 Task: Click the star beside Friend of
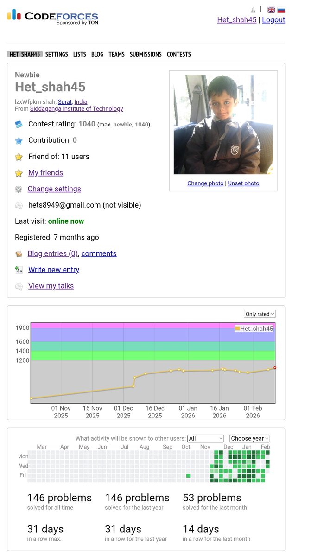click(x=19, y=157)
